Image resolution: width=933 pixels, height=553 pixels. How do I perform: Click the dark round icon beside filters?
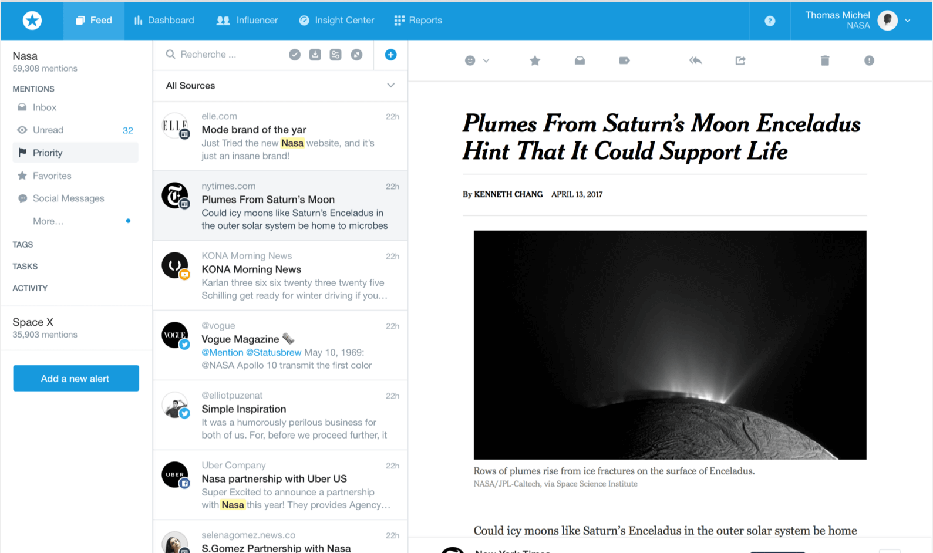click(x=356, y=55)
